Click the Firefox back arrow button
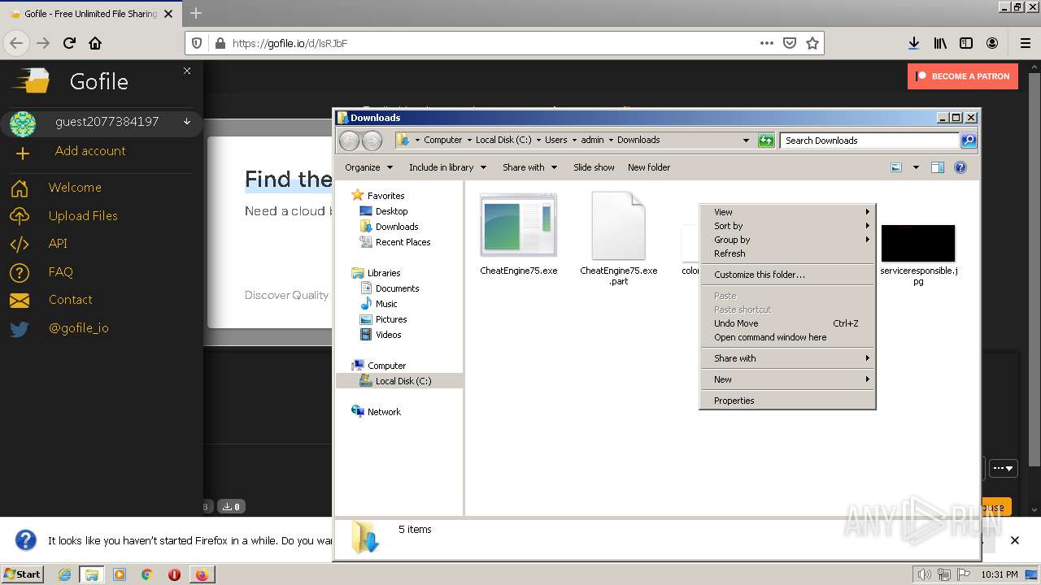The height and width of the screenshot is (585, 1041). 16,43
